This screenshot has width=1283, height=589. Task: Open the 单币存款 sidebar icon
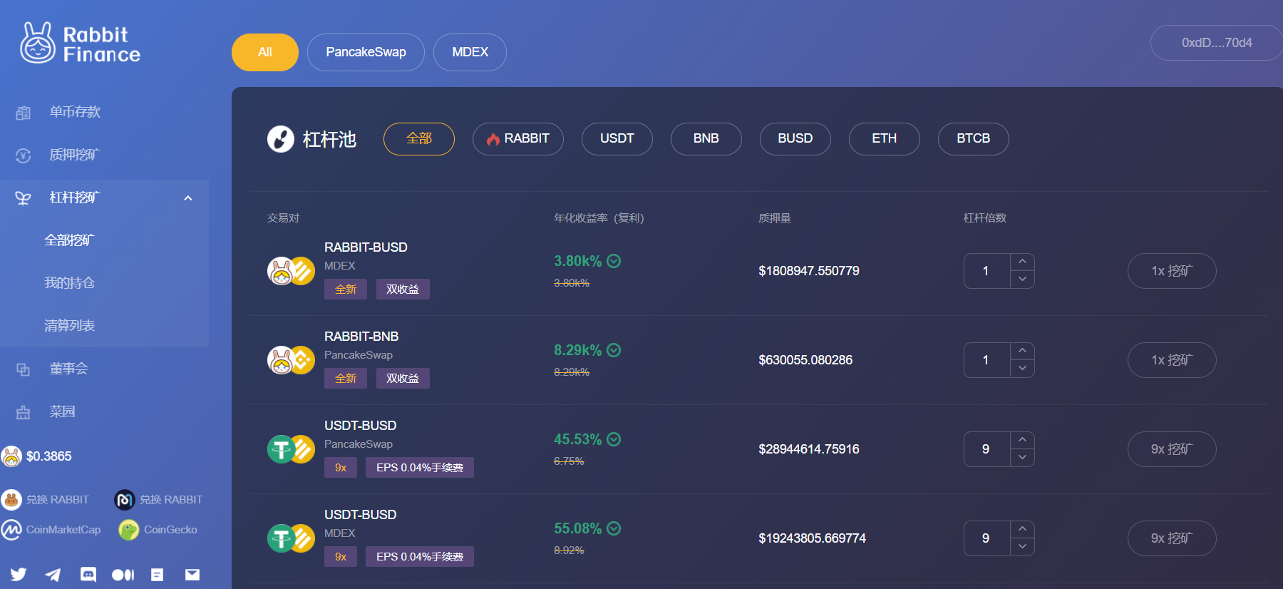tap(24, 113)
